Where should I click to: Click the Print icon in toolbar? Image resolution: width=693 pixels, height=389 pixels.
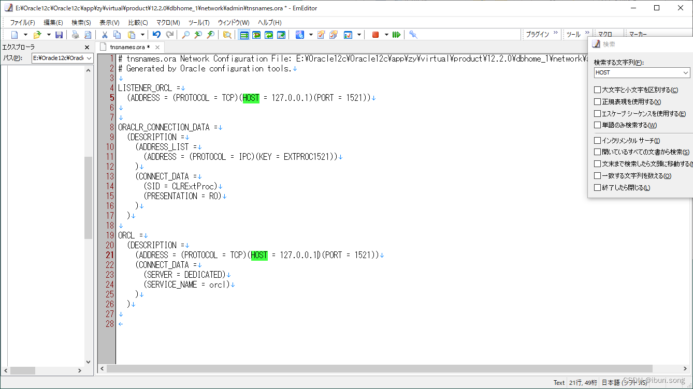(76, 35)
